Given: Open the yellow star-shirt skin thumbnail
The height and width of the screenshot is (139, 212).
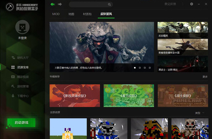Looking at the screenshot, I should (x=68, y=129).
